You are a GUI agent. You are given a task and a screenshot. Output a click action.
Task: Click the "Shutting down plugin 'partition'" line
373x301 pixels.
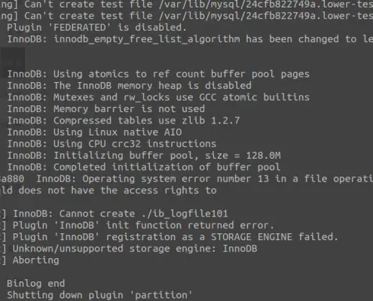[99, 295]
